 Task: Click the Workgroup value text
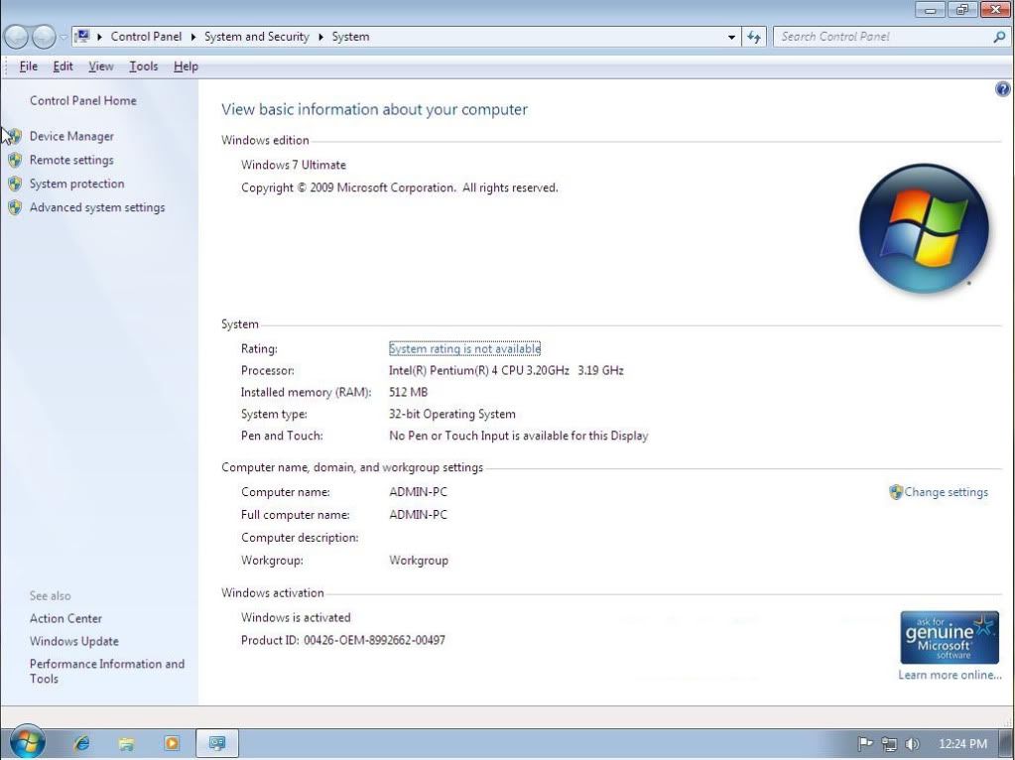pos(418,561)
